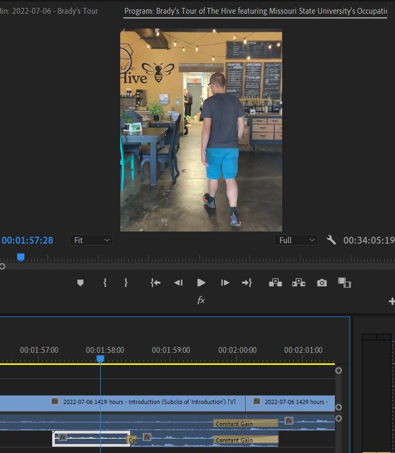Select the 2022-07-06 1429 hours video clip

click(x=290, y=403)
